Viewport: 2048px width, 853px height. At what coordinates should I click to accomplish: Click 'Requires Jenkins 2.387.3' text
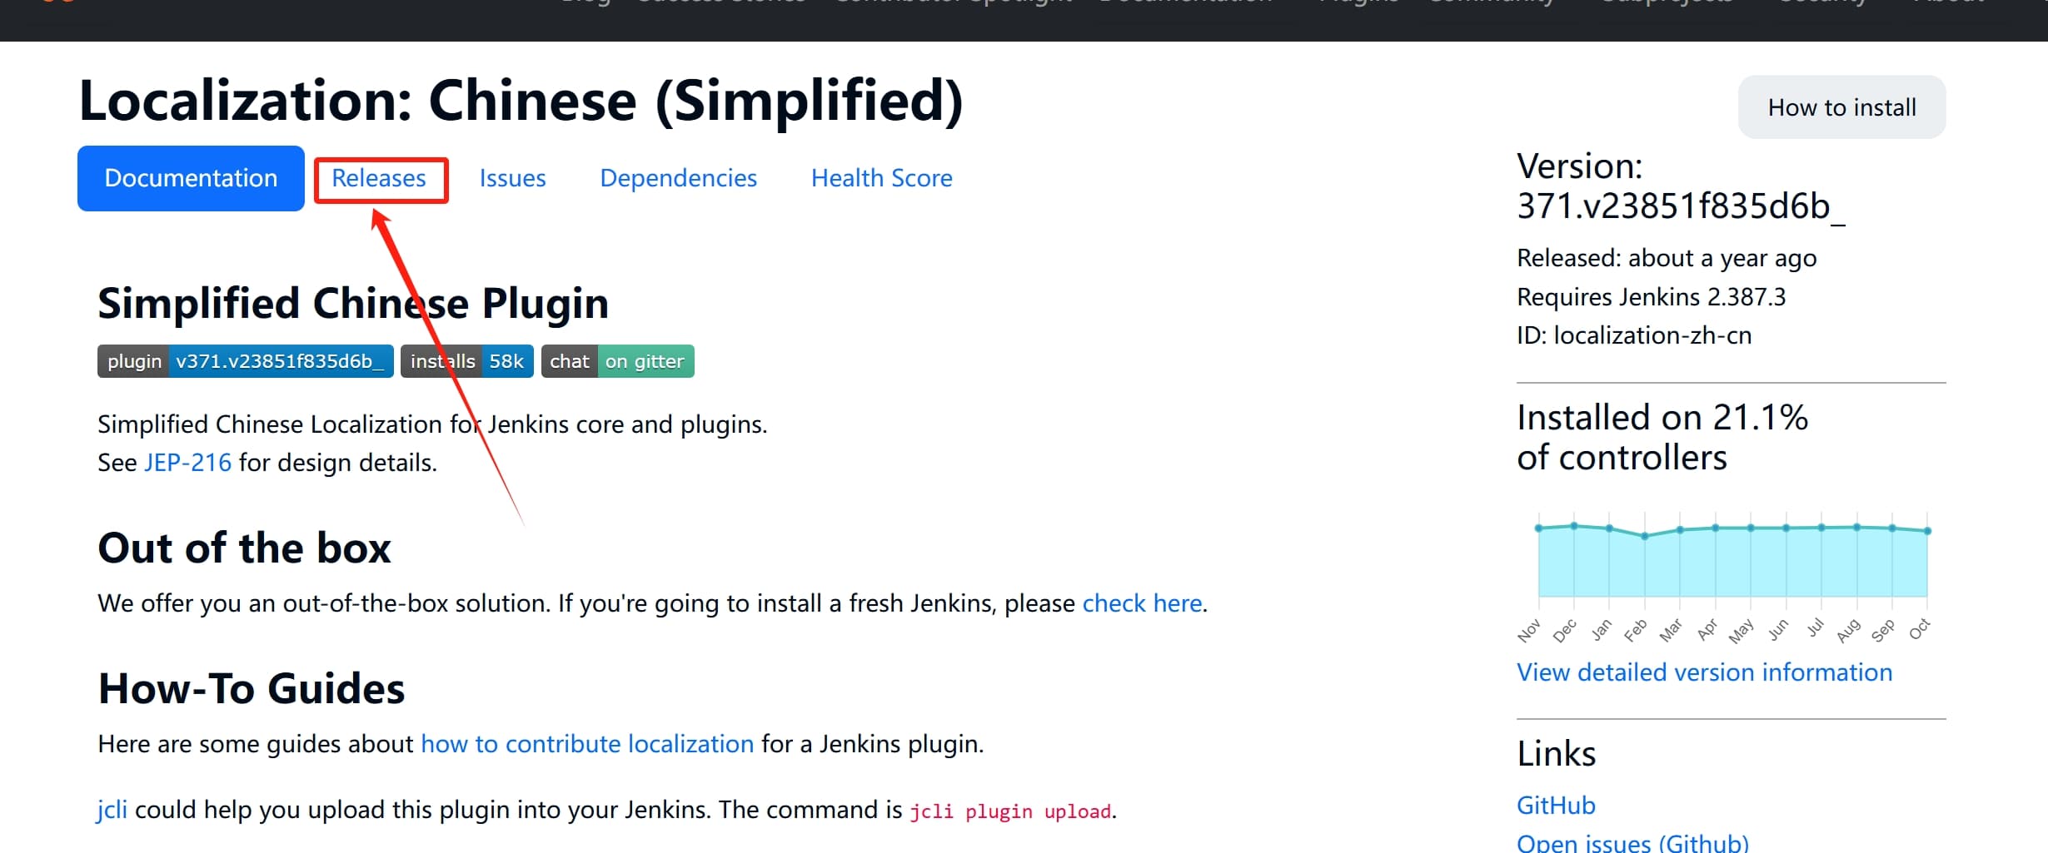tap(1651, 297)
